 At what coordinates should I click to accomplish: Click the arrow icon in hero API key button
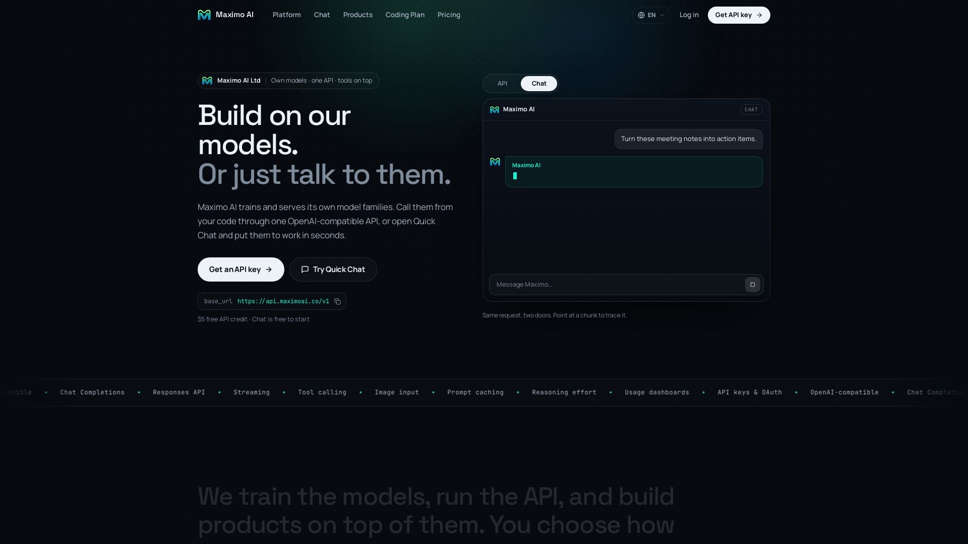coord(269,269)
